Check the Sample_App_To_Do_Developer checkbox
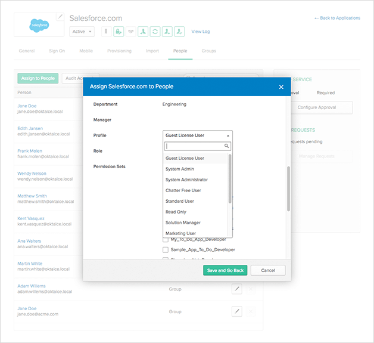374x343 pixels. click(166, 250)
